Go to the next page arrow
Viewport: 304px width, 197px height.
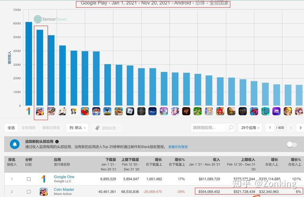300,128
